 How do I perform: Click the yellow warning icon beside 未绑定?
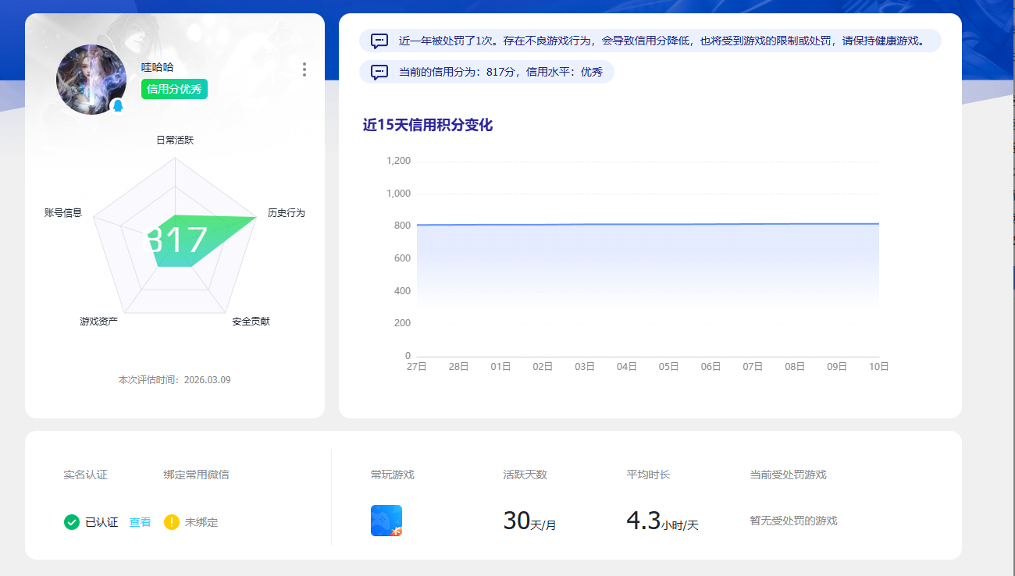pyautogui.click(x=171, y=522)
